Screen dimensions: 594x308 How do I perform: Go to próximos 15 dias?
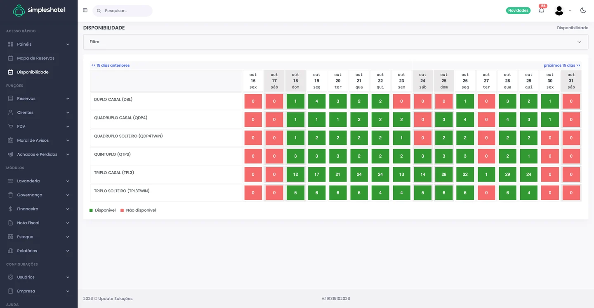click(562, 65)
